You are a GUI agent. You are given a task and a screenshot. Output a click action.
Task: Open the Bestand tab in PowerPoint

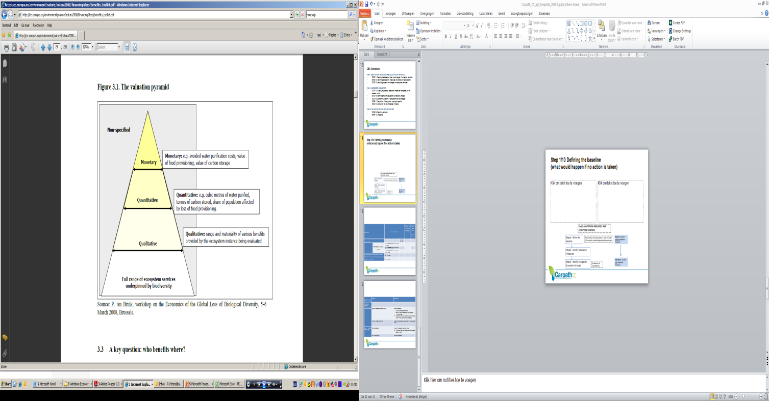(x=364, y=13)
